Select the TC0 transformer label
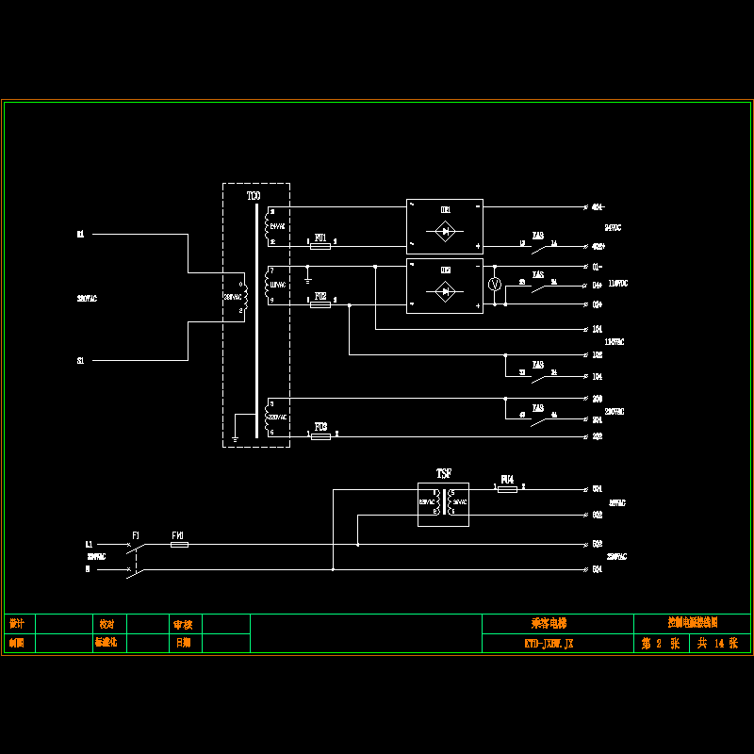Image resolution: width=754 pixels, height=754 pixels. (254, 196)
